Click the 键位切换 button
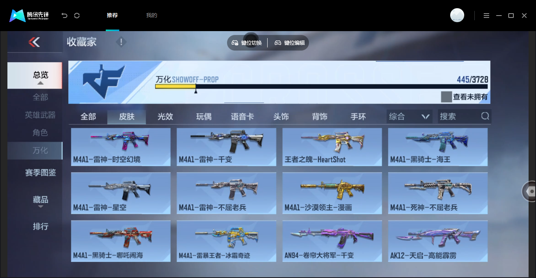 coord(247,43)
